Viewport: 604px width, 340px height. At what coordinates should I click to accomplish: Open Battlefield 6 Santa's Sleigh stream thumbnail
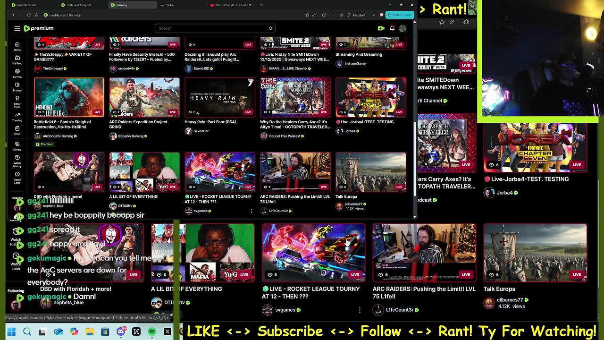(69, 97)
